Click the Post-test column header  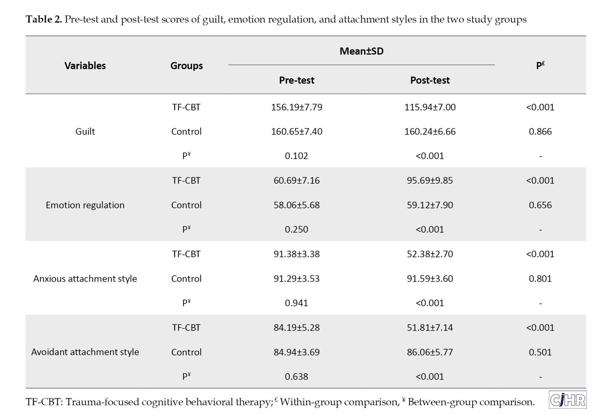pos(430,80)
